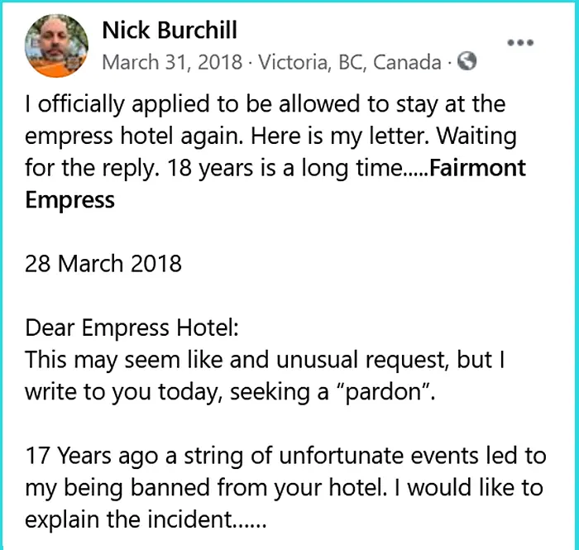Click the quoted word "pardon"
This screenshot has width=579, height=550.
click(388, 391)
